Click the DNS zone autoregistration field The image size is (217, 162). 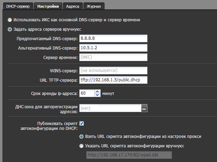coord(110,109)
